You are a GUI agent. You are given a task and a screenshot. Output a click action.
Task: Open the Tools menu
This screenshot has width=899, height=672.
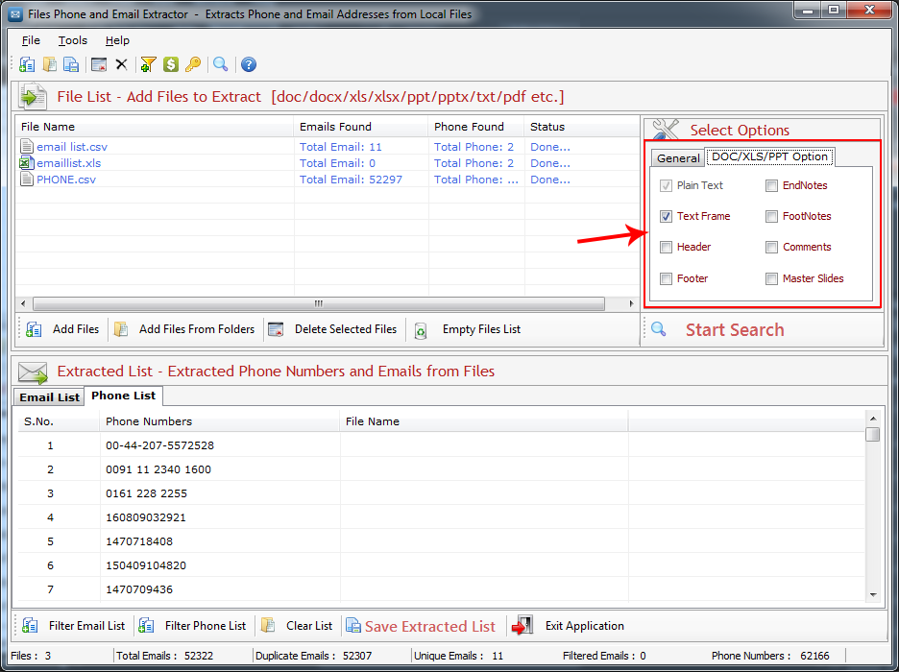click(73, 40)
